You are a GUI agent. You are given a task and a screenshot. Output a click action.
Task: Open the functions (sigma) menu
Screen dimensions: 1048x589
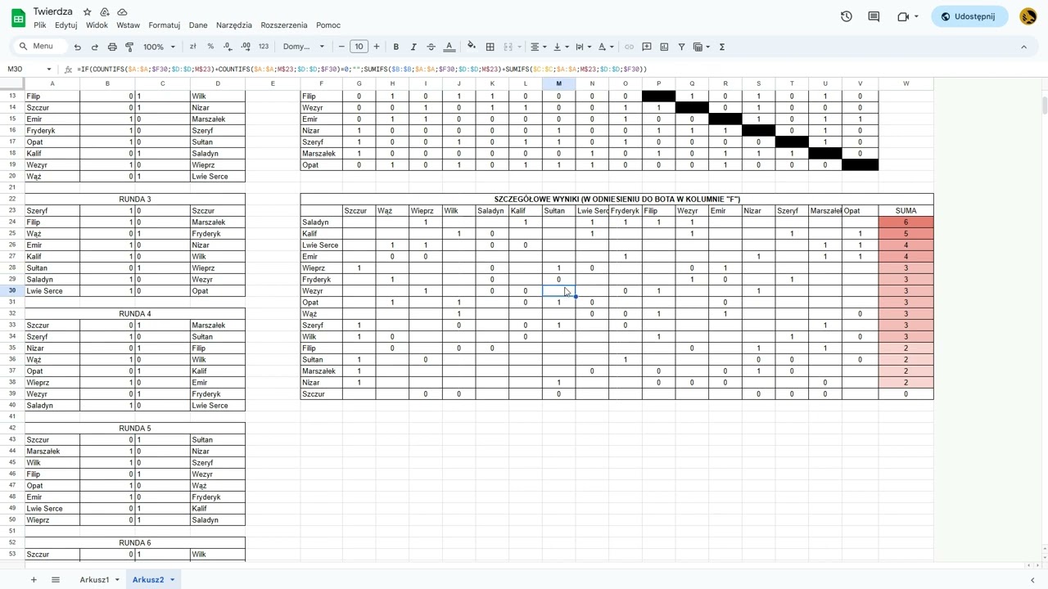[722, 47]
